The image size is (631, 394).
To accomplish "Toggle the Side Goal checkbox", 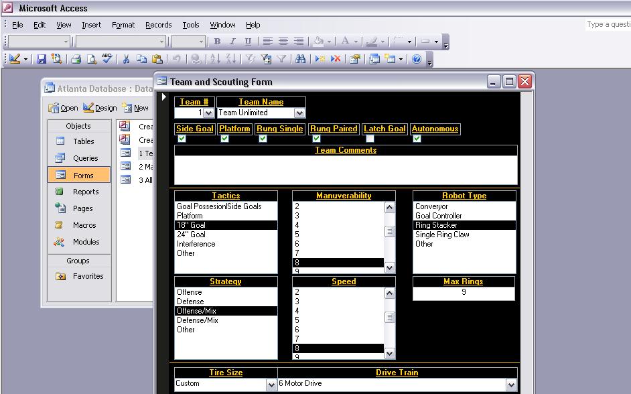I will (182, 139).
